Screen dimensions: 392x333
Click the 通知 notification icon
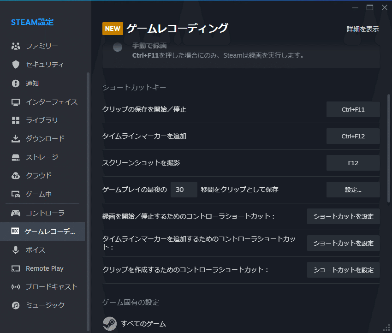[x=16, y=83]
